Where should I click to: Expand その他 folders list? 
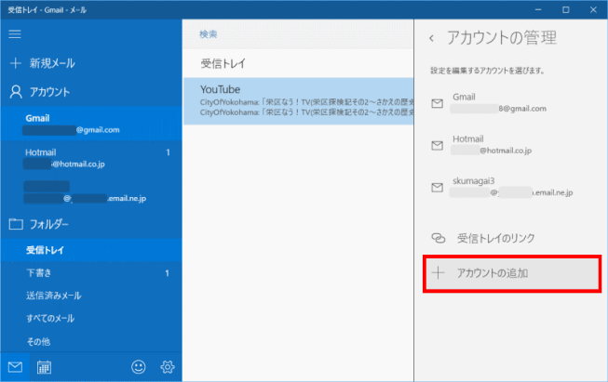pos(91,341)
